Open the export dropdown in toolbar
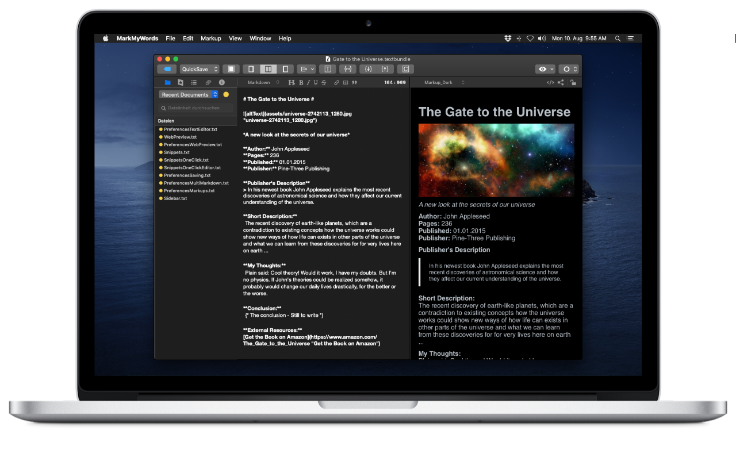Viewport: 736px width, 460px height. 306,69
